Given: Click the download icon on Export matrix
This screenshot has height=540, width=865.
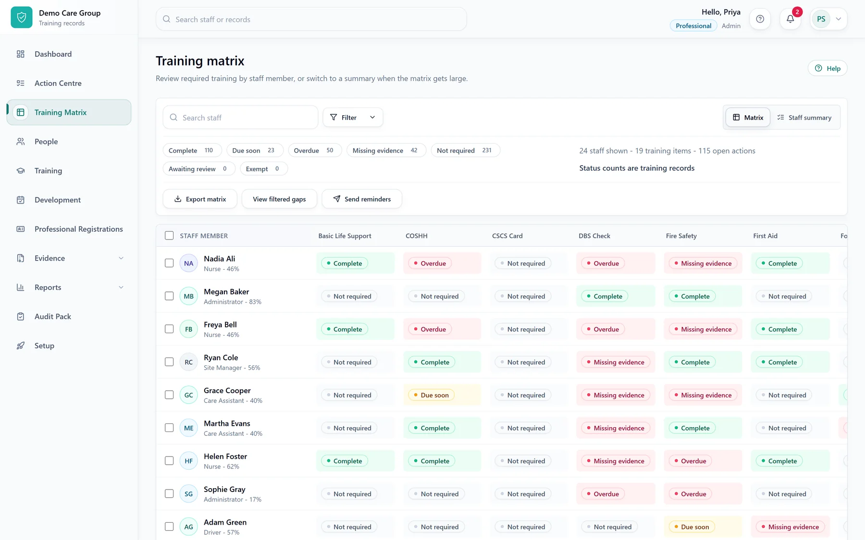Looking at the screenshot, I should click(x=178, y=199).
